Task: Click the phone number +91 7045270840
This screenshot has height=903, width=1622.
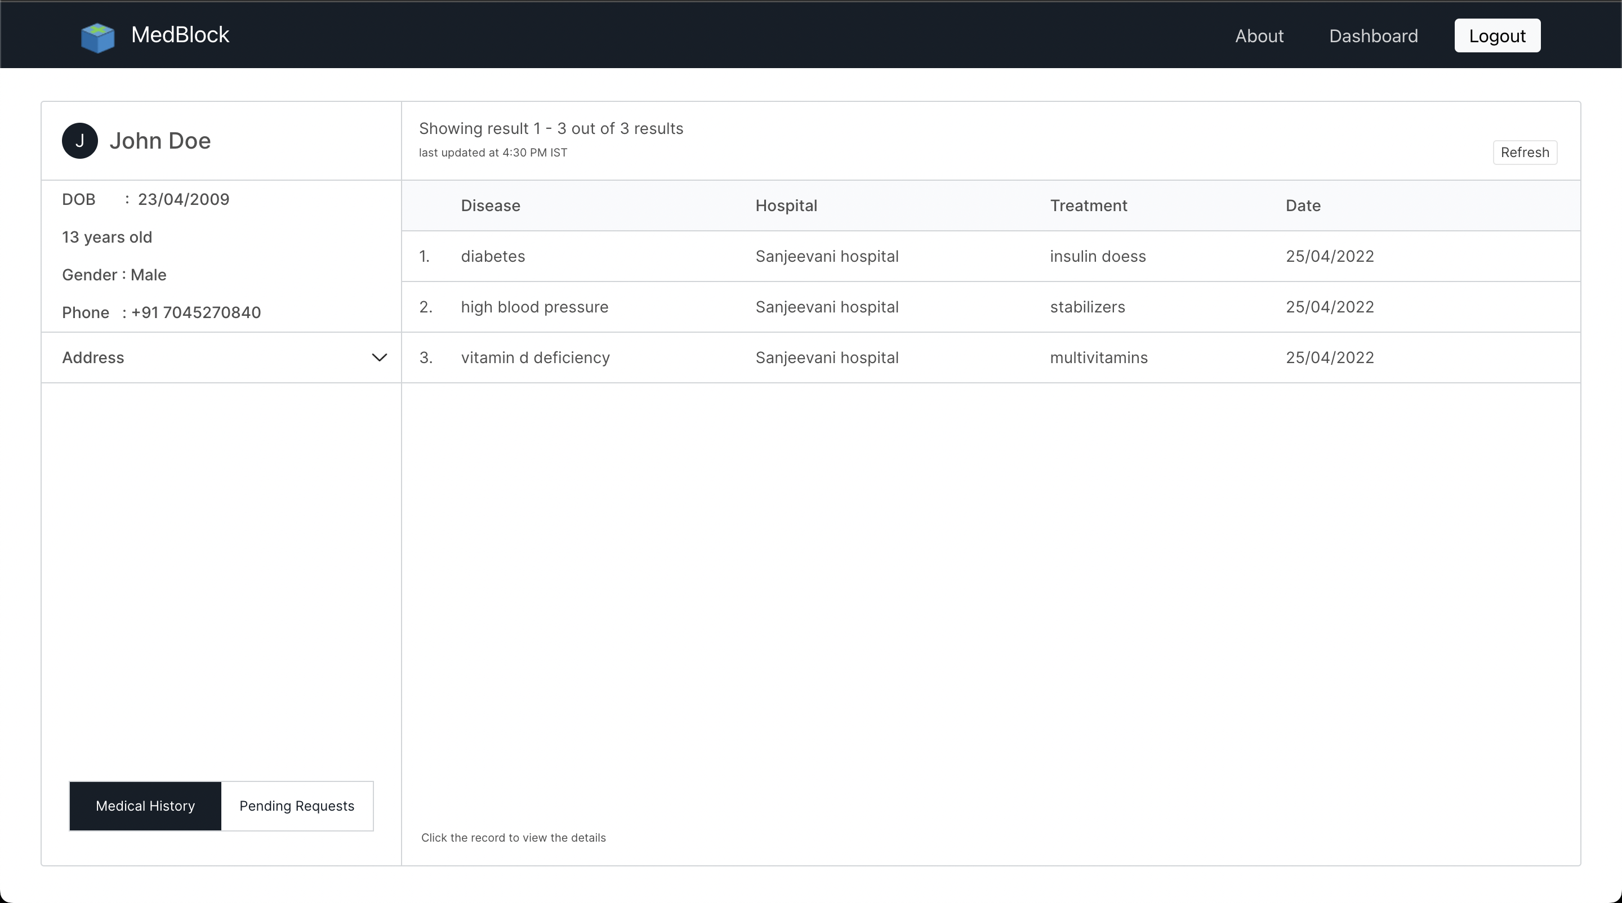Action: pos(196,313)
